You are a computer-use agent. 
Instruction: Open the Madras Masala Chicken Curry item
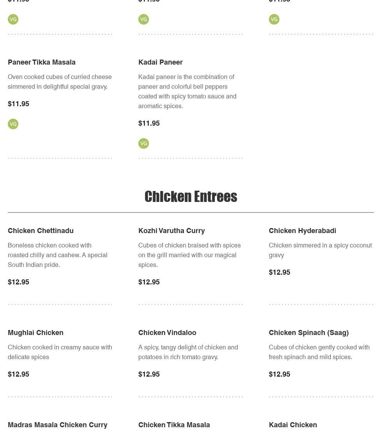[x=58, y=425]
